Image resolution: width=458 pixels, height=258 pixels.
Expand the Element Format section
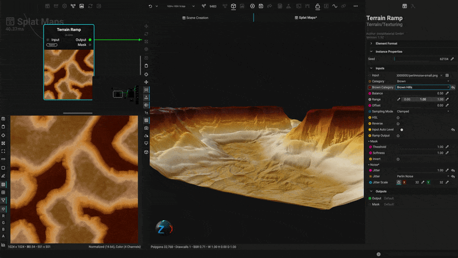pyautogui.click(x=371, y=44)
